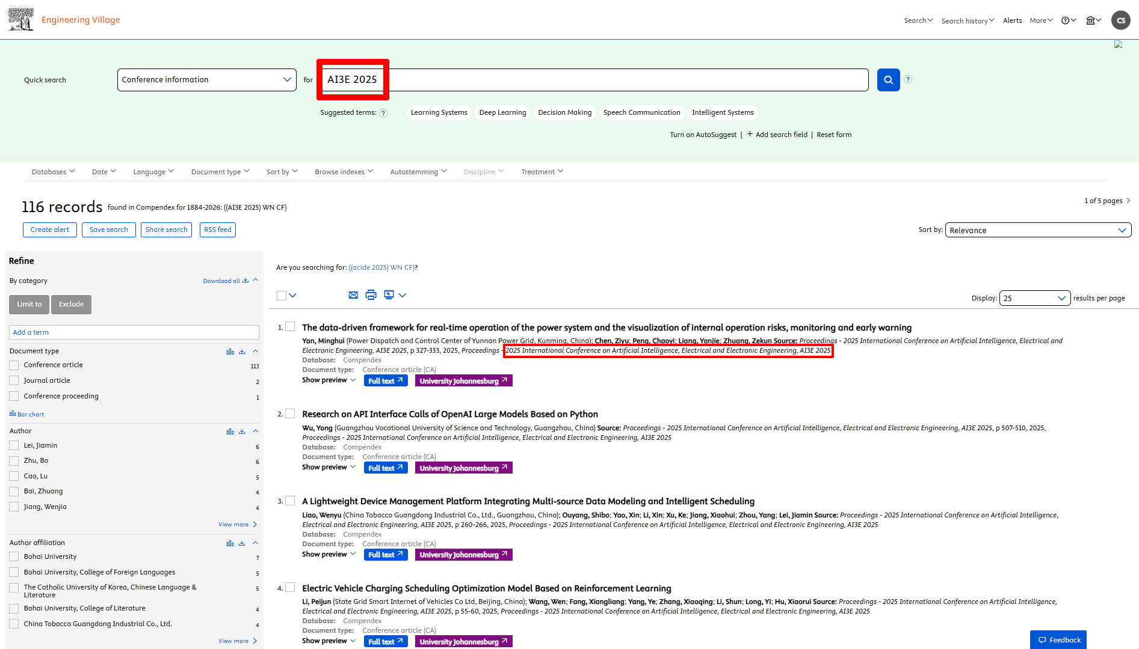Viewport: 1139px width, 649px height.
Task: Click the download records monitor icon
Action: 389,295
